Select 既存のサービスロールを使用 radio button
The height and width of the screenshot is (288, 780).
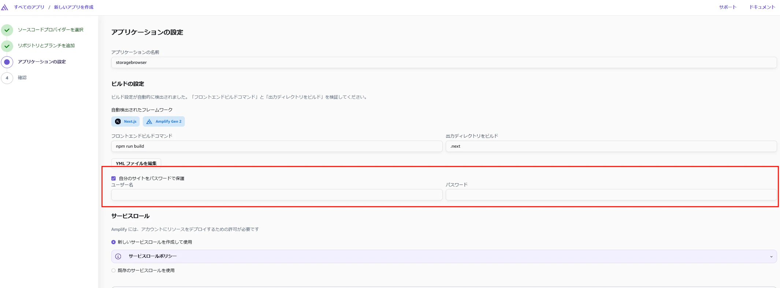tap(114, 270)
